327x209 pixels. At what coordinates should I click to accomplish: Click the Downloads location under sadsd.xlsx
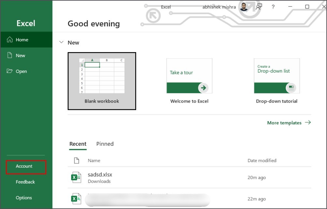(99, 182)
